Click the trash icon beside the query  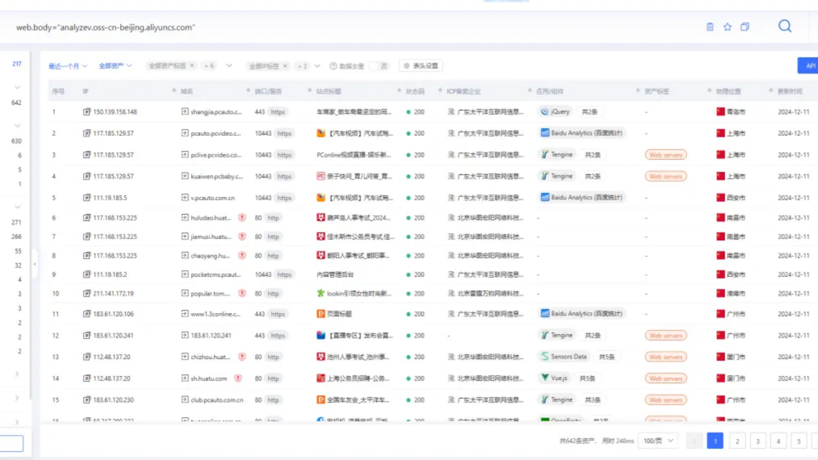(x=710, y=27)
